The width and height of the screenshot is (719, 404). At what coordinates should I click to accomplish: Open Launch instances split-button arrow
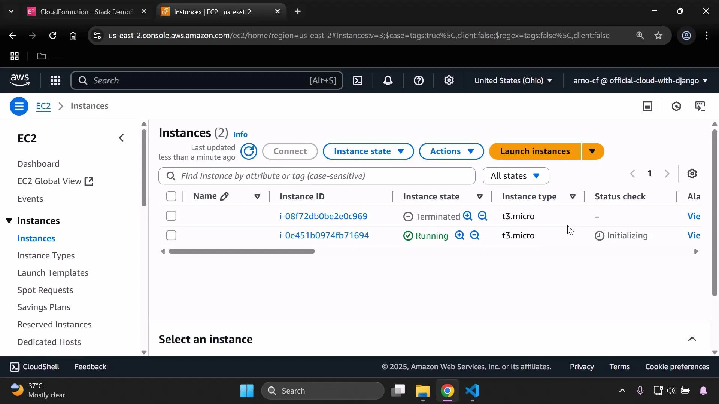coord(593,151)
